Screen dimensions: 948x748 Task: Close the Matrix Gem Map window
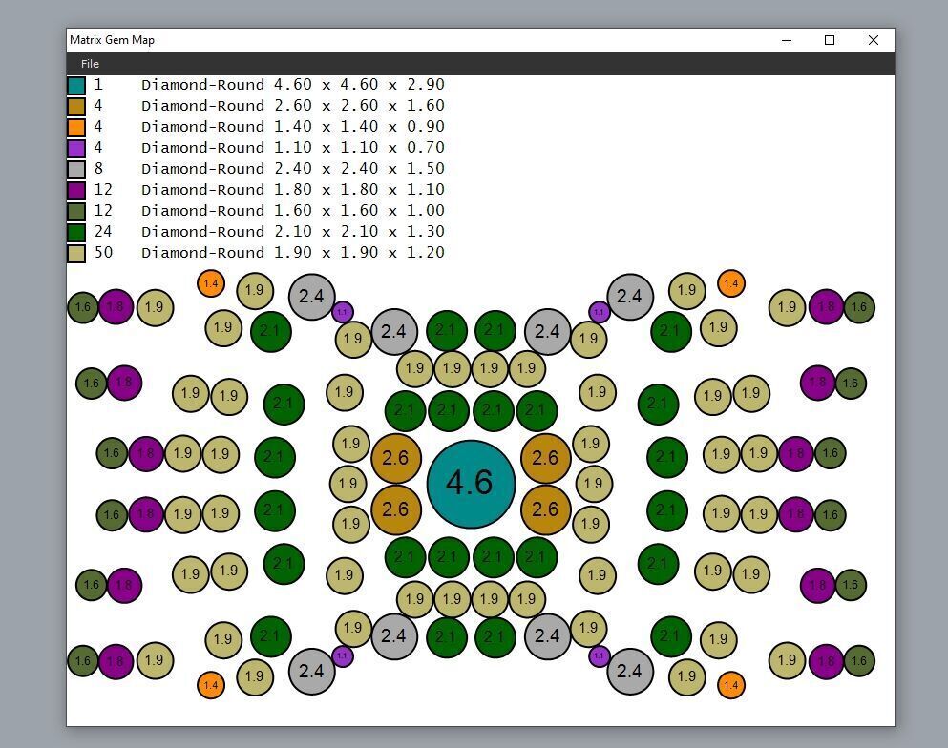coord(873,40)
